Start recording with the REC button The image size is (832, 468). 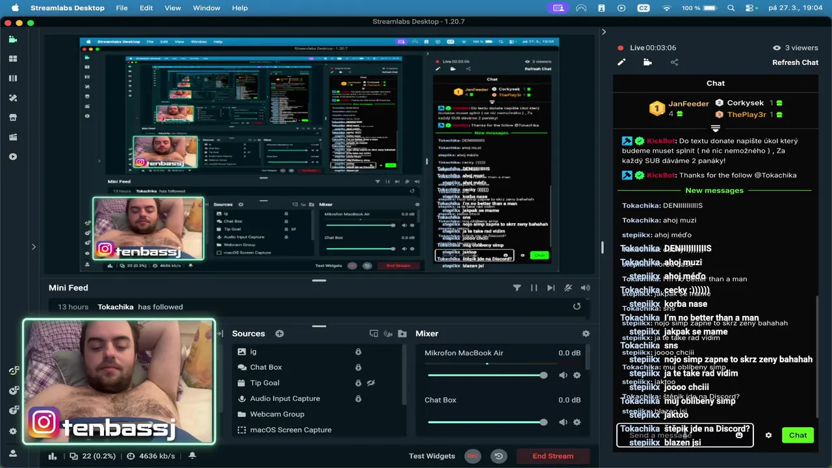click(x=473, y=456)
